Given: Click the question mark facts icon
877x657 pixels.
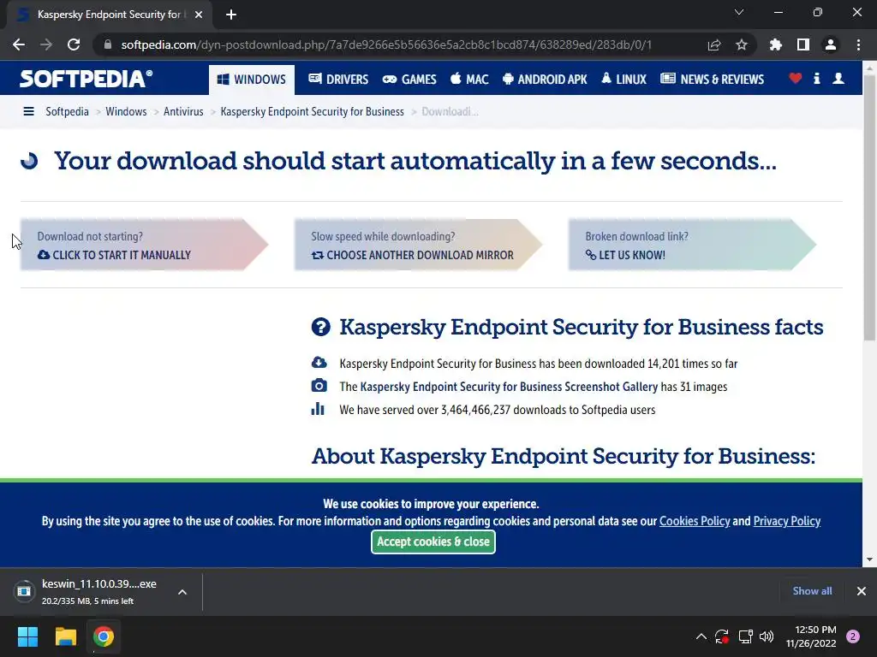Looking at the screenshot, I should click(321, 327).
